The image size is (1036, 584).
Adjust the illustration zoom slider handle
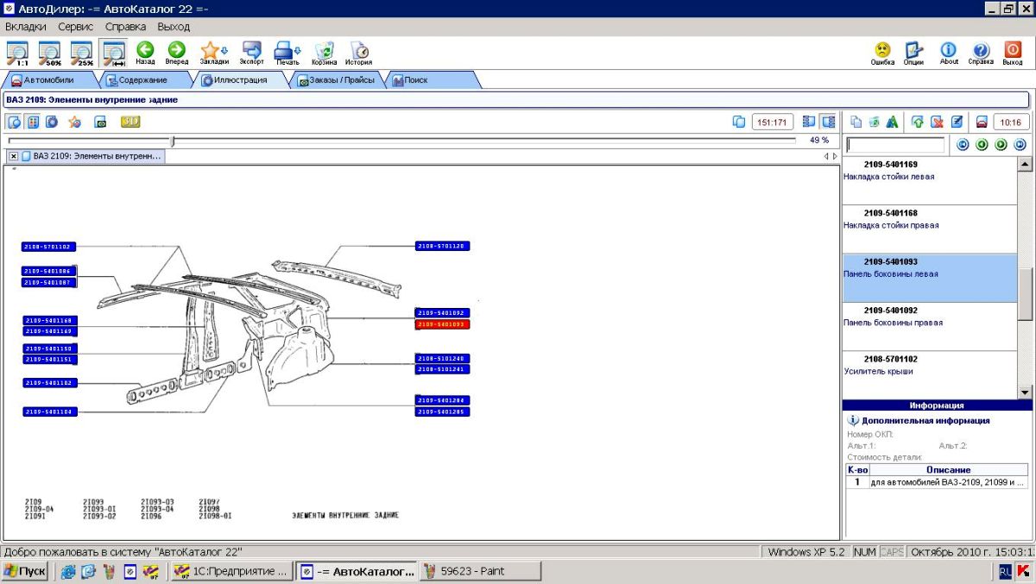(x=173, y=141)
